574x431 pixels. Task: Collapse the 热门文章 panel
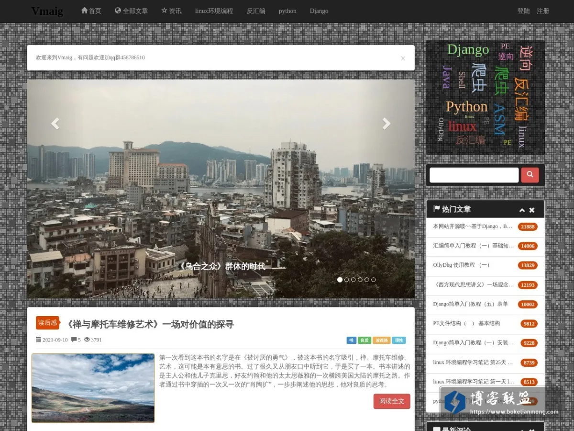(x=522, y=210)
